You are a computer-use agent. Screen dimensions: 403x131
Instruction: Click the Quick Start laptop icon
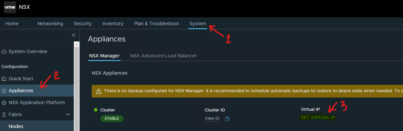4,79
